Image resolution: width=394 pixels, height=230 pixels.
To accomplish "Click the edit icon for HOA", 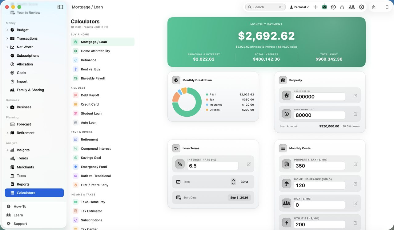I will (356, 203).
